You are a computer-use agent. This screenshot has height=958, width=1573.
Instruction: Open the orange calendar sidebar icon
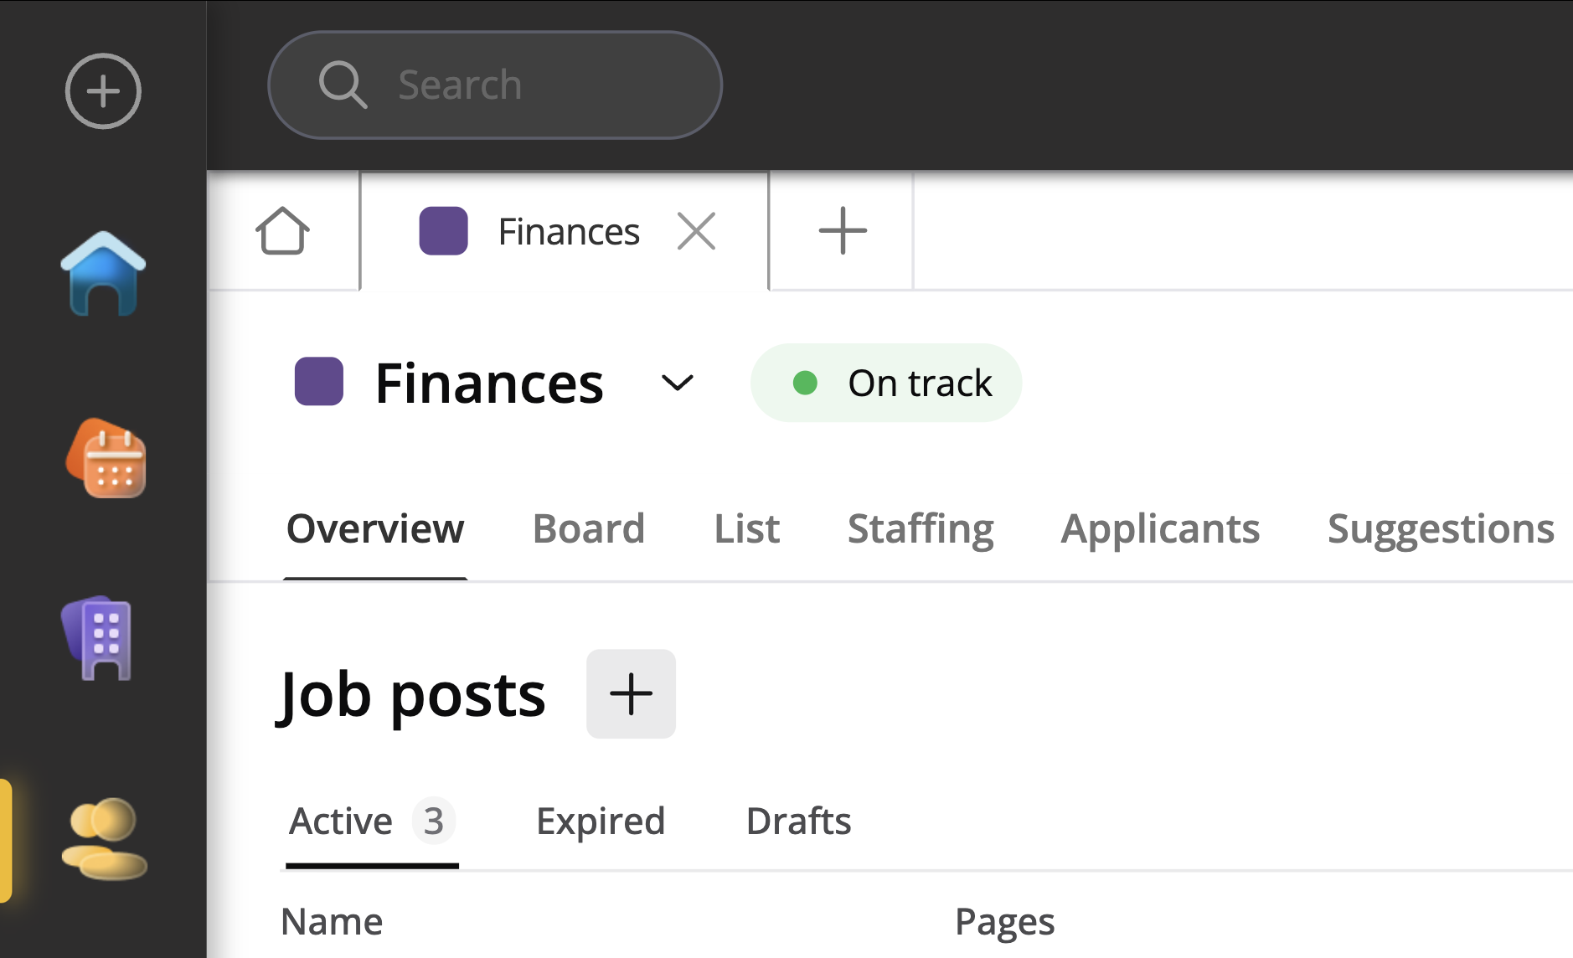(x=106, y=459)
